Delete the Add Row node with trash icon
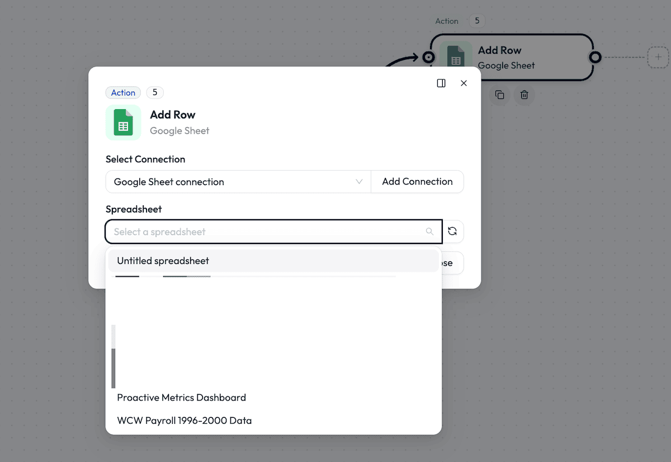671x462 pixels. click(x=524, y=95)
